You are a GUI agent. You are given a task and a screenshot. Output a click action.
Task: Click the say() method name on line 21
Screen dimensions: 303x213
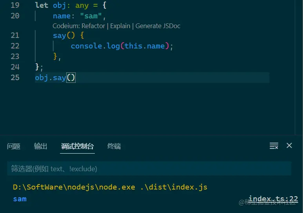[x=60, y=36]
